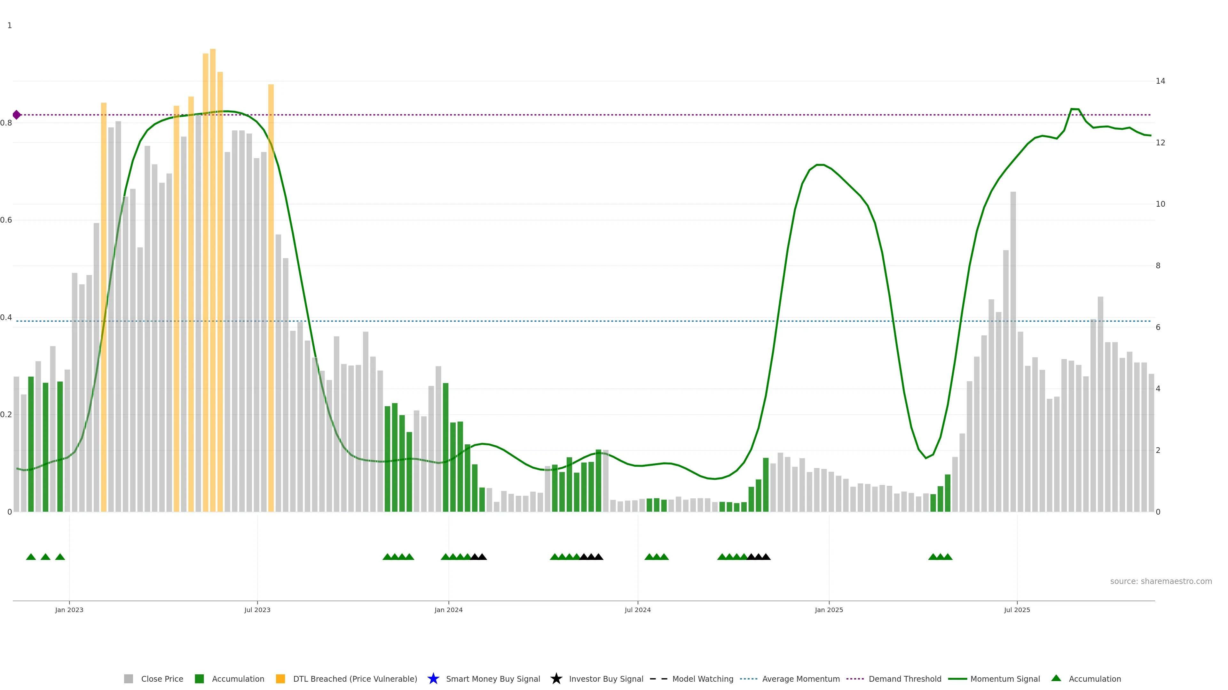Click the Jul 2025 axis label
1228x690 pixels.
pyautogui.click(x=1017, y=610)
